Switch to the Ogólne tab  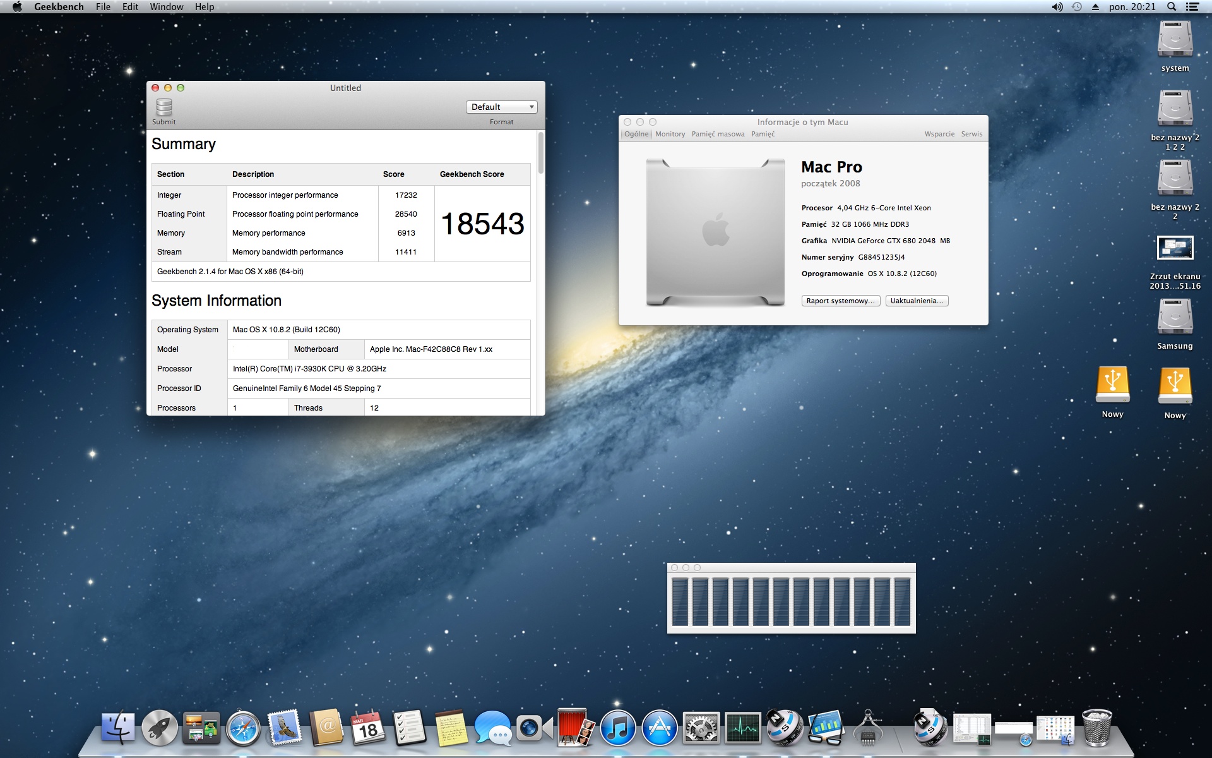[x=636, y=134]
